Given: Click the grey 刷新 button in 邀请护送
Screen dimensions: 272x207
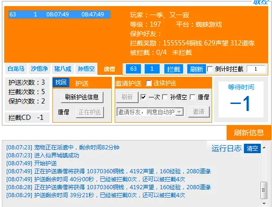Looking at the screenshot, I should click(x=127, y=97).
